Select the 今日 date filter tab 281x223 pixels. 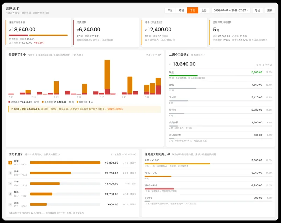click(170, 11)
